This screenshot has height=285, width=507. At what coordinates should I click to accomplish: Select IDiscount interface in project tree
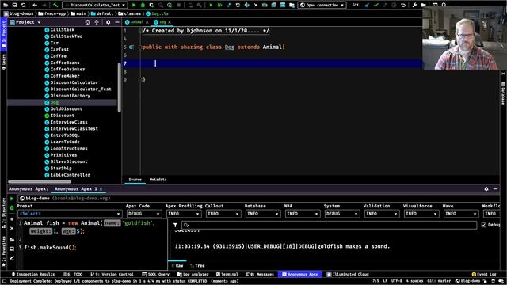click(59, 116)
